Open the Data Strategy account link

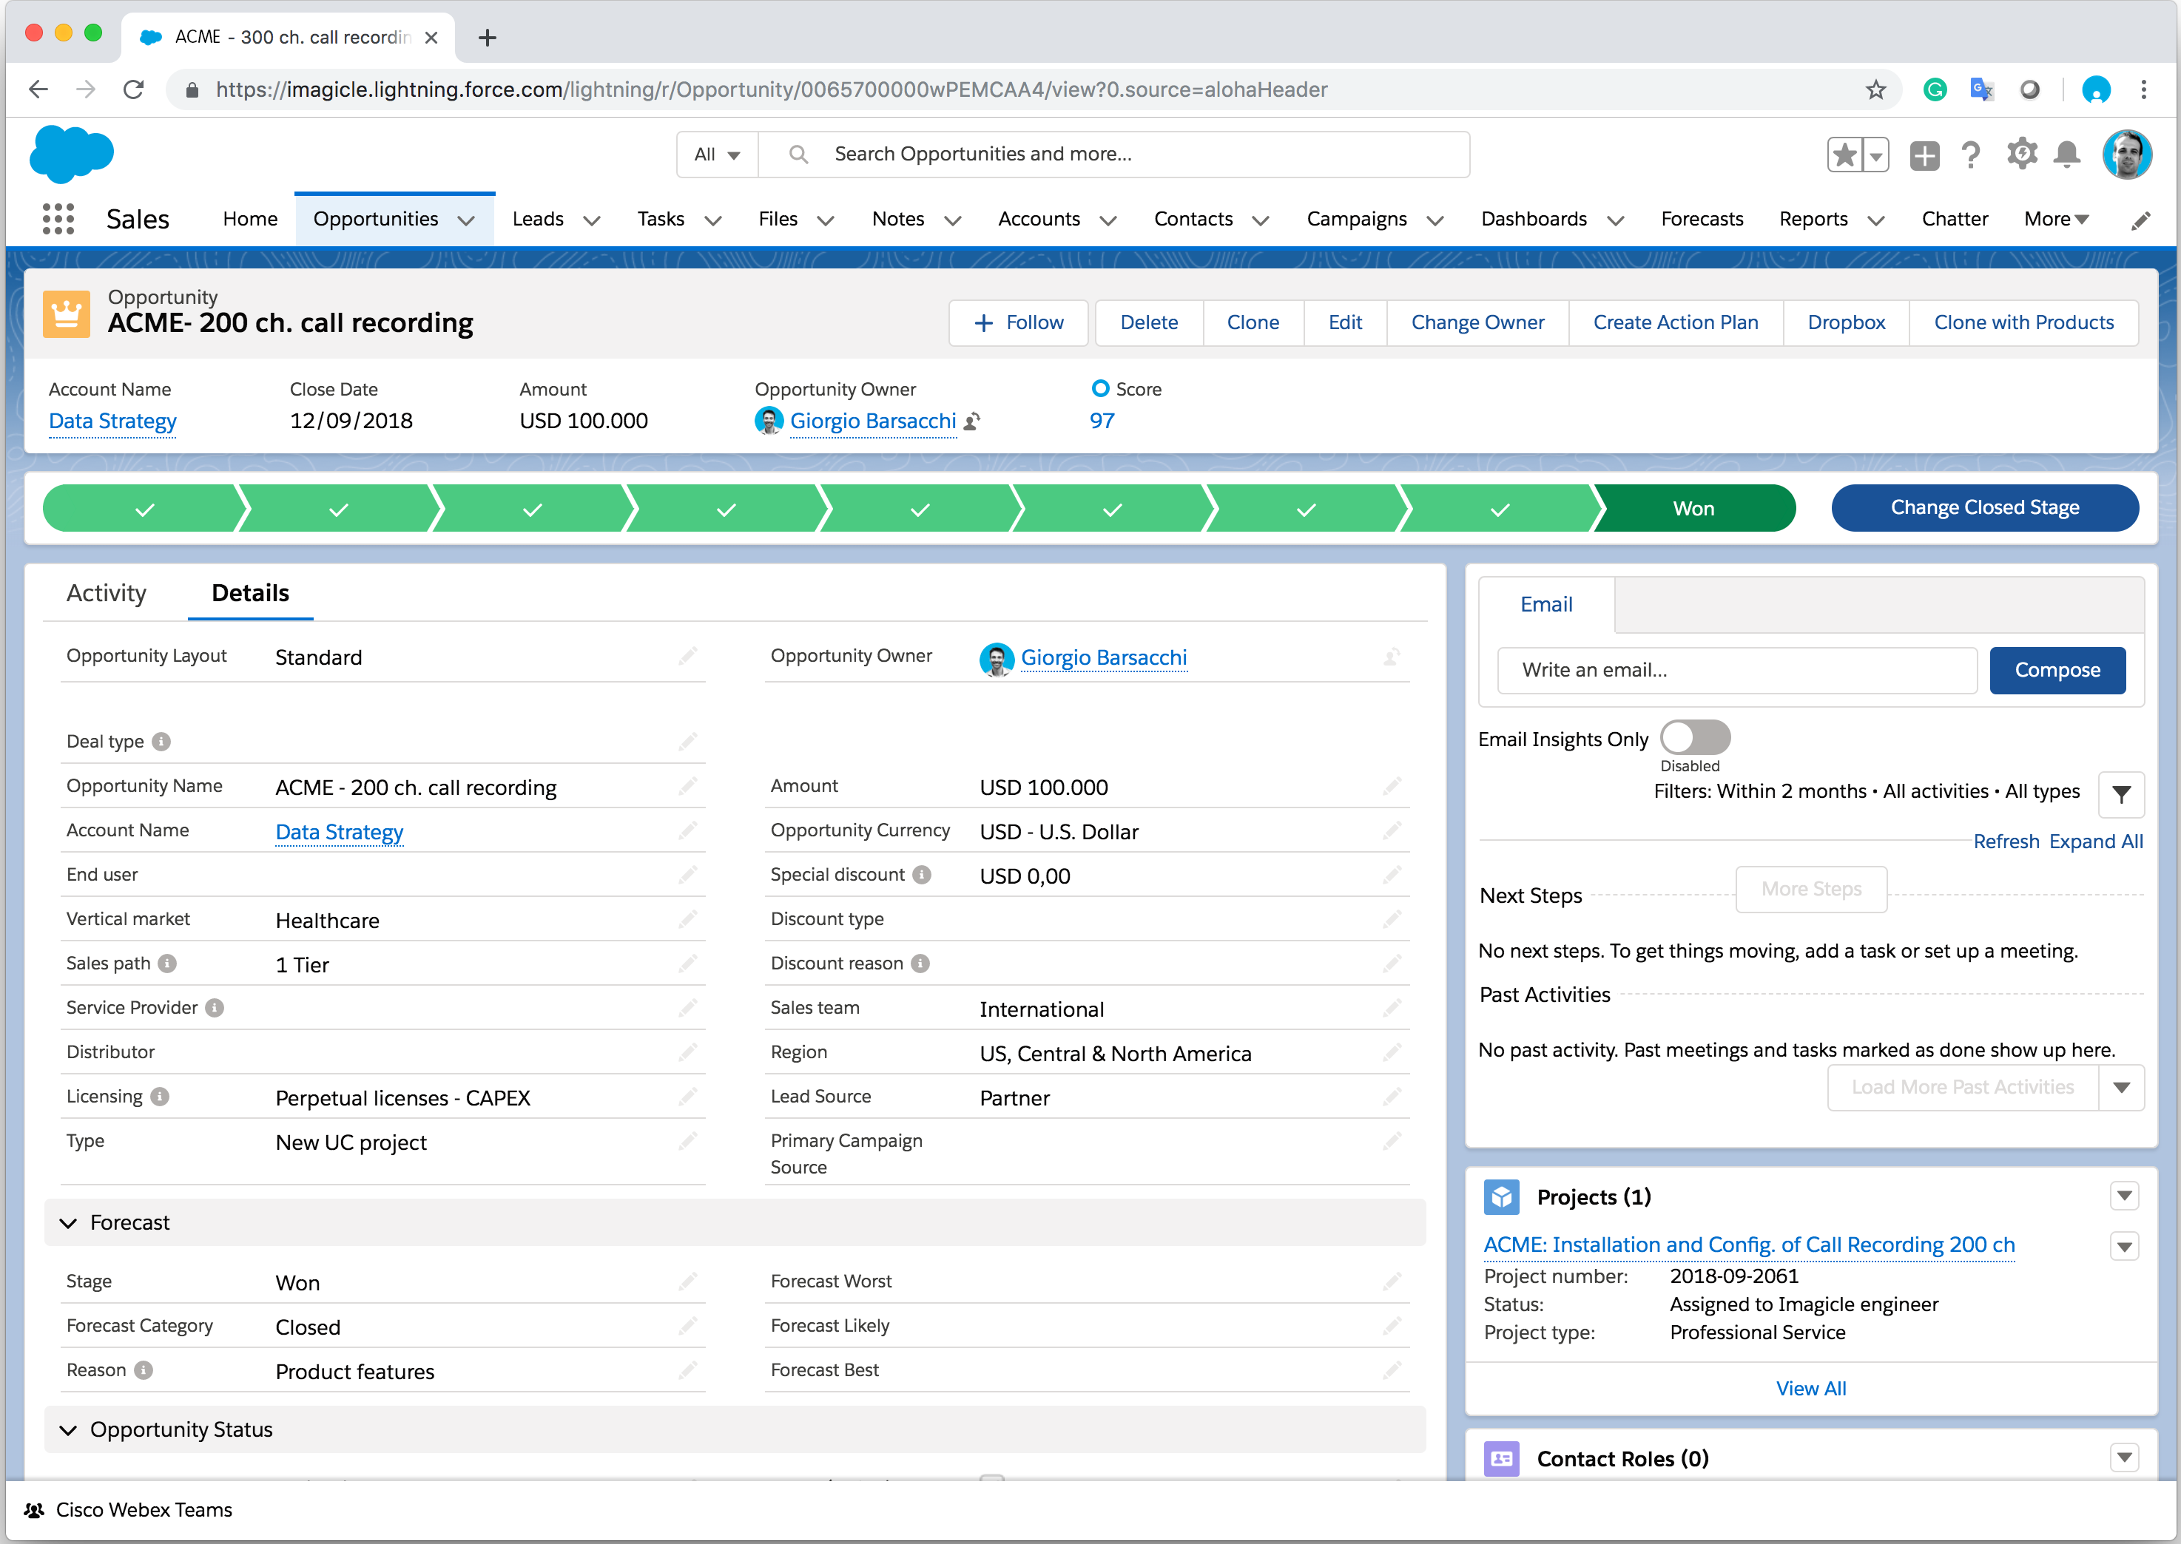point(112,420)
